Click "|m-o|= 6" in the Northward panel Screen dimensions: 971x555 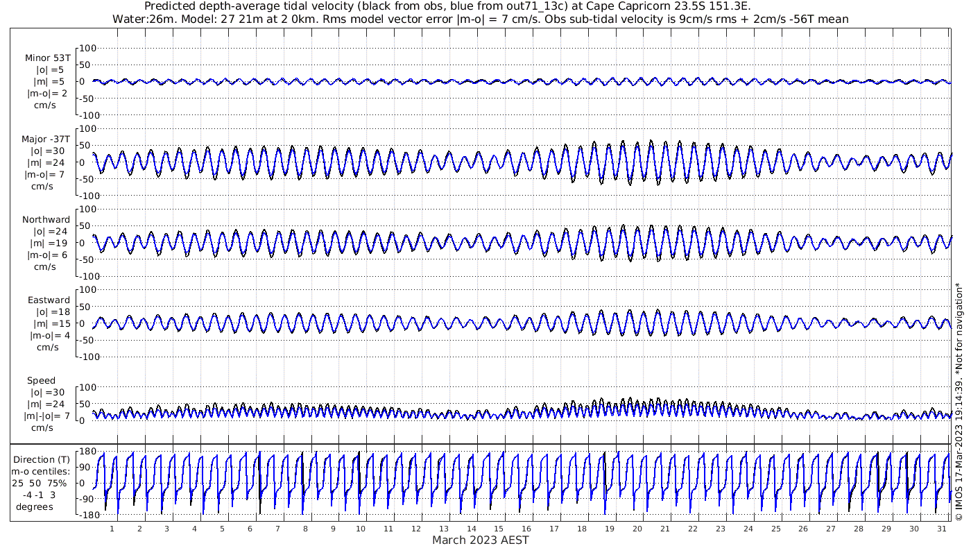pyautogui.click(x=47, y=255)
